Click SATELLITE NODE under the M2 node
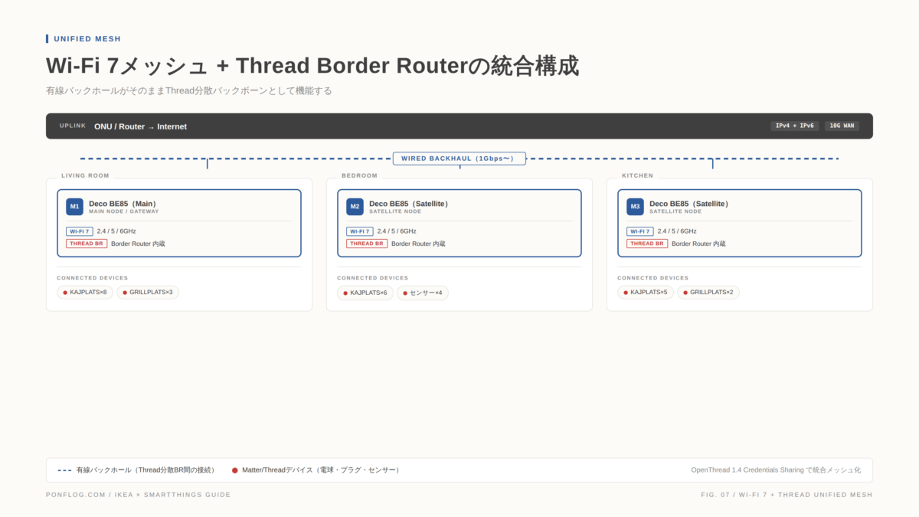The width and height of the screenshot is (919, 517). click(395, 211)
